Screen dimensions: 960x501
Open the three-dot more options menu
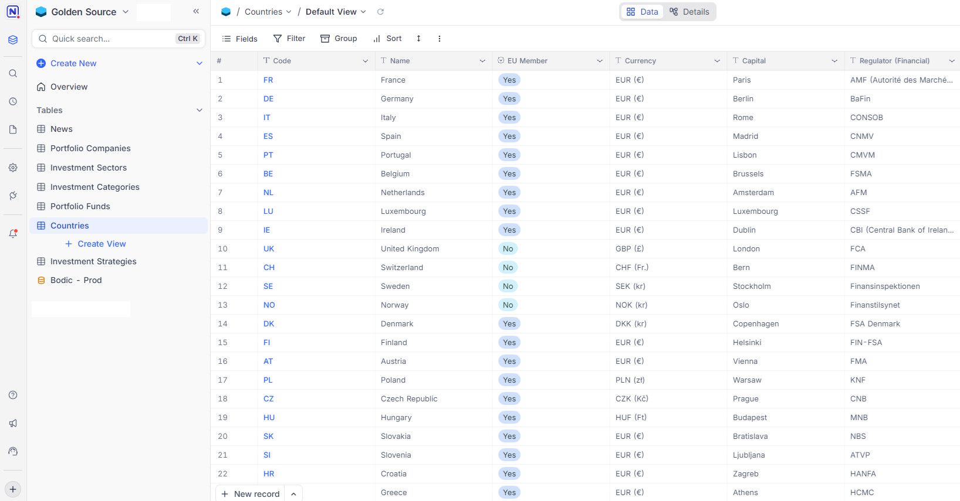click(439, 39)
